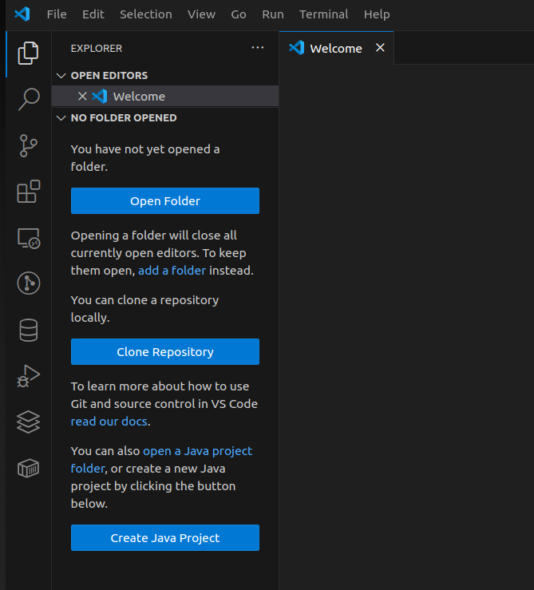
Task: Open the Extensions view icon
Action: [28, 192]
